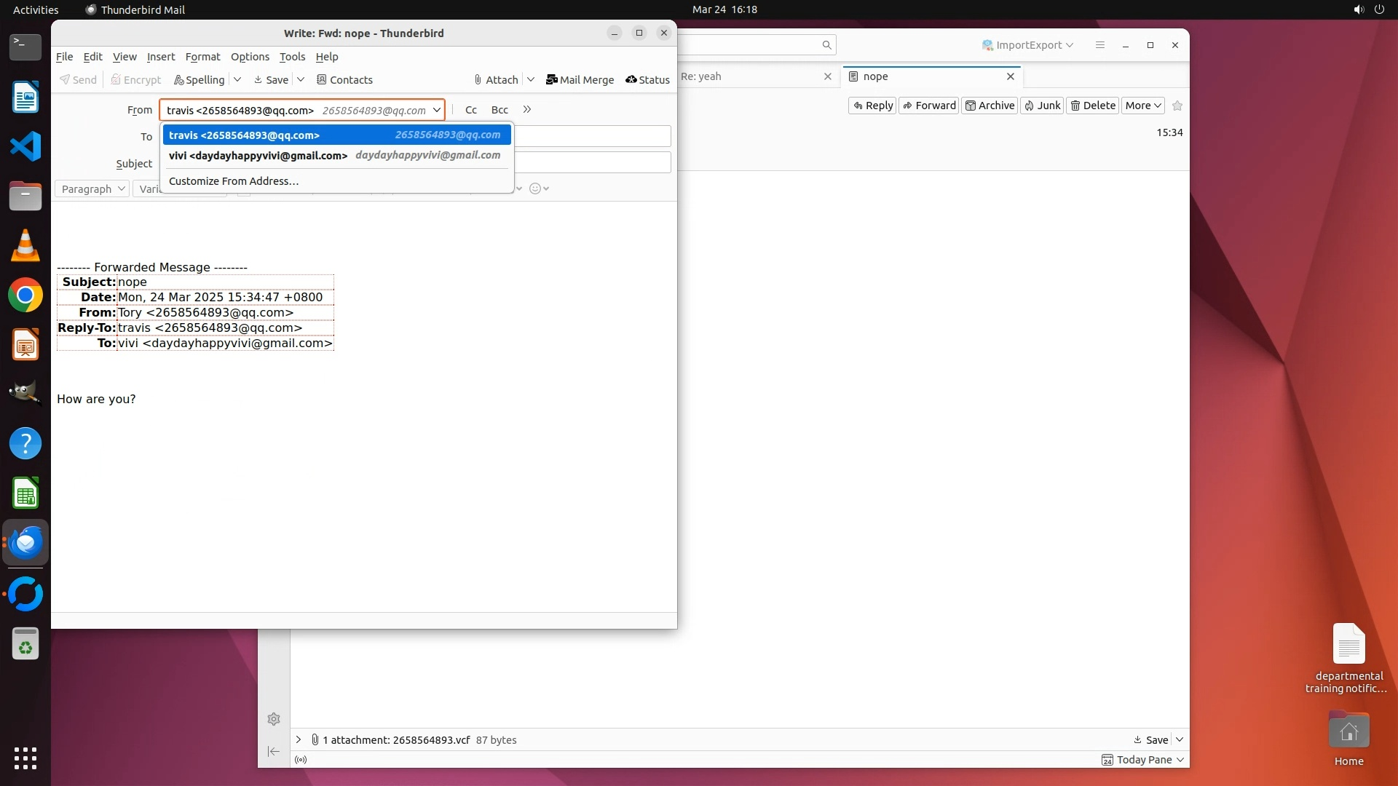
Task: Click the Archive message button
Action: (x=990, y=106)
